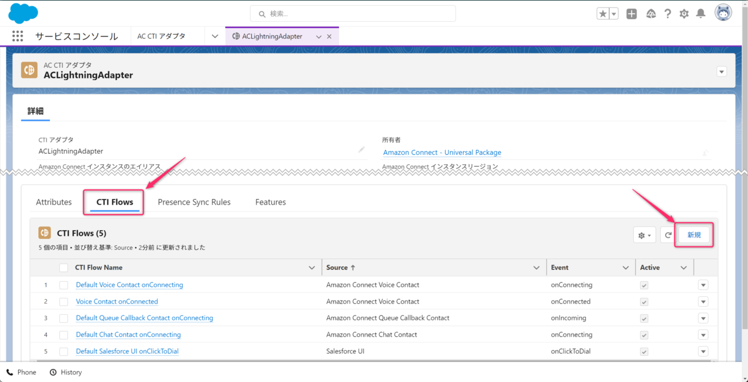Click Amazon Connect Chat Contact source cell

tap(372, 335)
